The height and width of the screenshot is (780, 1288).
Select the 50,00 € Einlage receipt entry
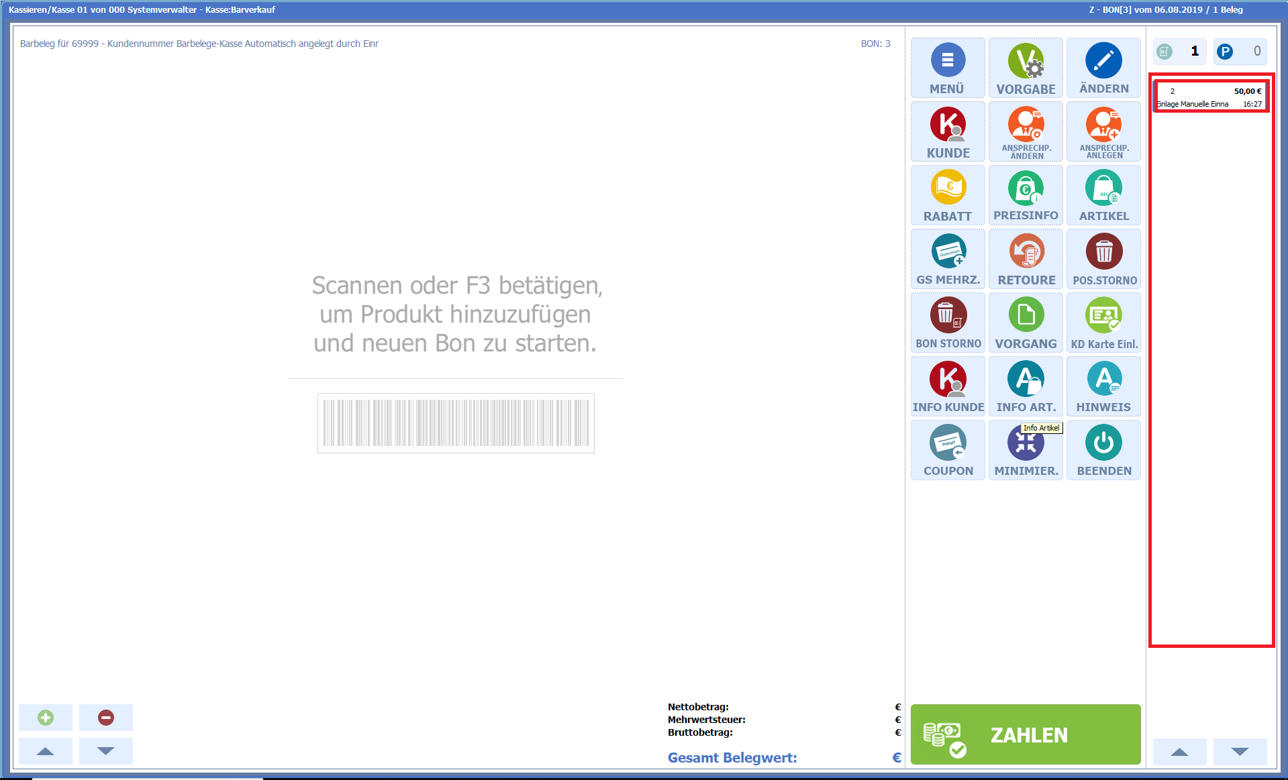pyautogui.click(x=1209, y=97)
